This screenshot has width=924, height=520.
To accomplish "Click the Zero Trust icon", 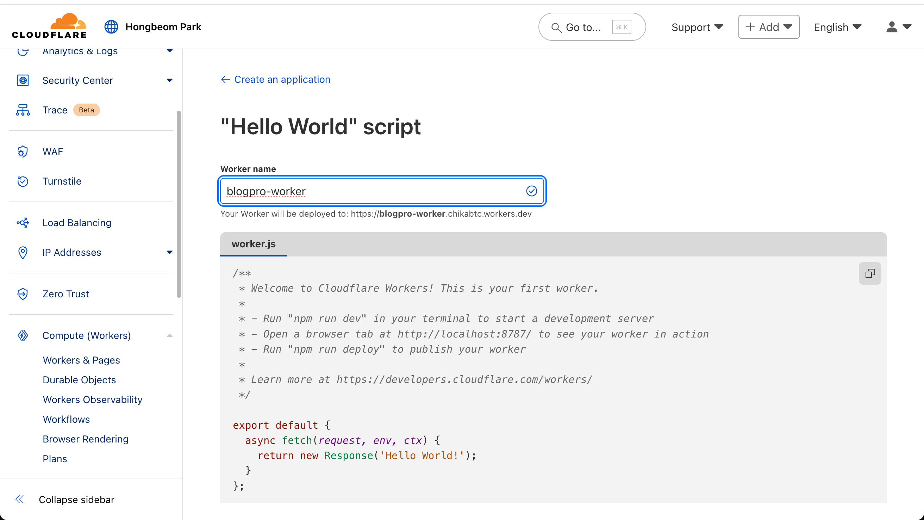I will pyautogui.click(x=23, y=294).
